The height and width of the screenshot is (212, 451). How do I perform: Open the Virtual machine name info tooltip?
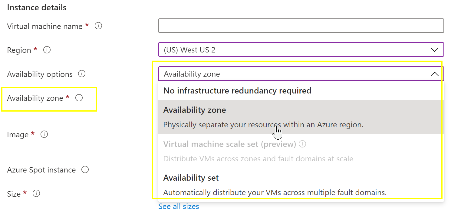(98, 26)
